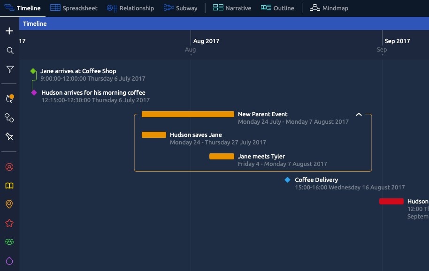Open the filter funnel icon
This screenshot has height=271, width=429.
[x=10, y=69]
